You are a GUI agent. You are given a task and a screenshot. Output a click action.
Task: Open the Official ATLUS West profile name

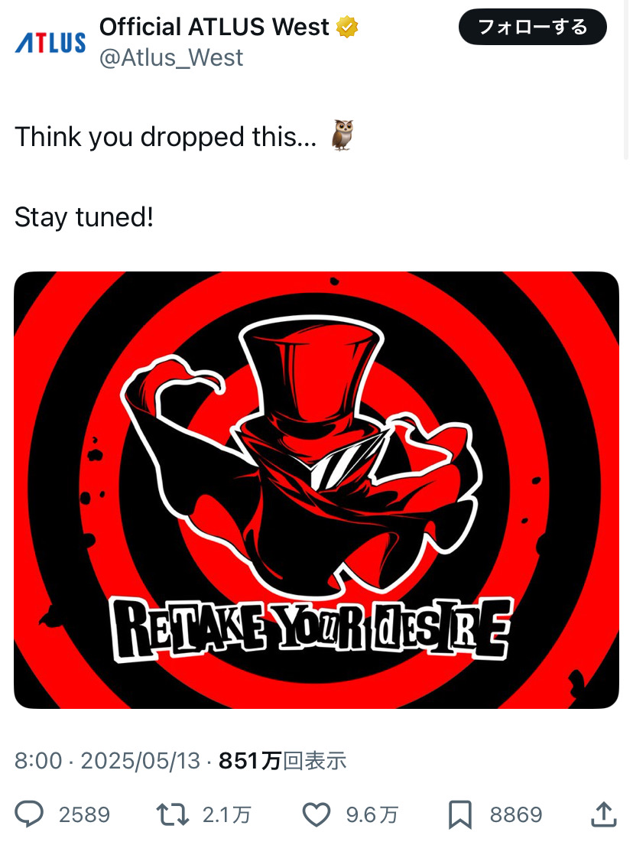(x=215, y=27)
